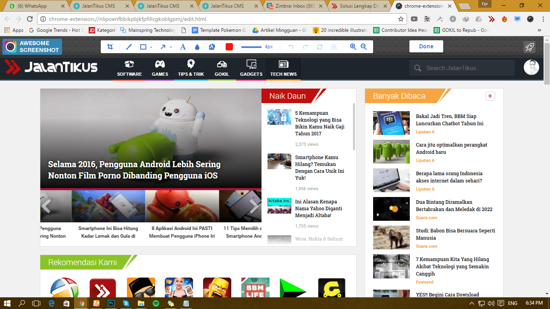Open arrow style options dropdown
Viewport: 550px width, 309px height.
pyautogui.click(x=171, y=47)
